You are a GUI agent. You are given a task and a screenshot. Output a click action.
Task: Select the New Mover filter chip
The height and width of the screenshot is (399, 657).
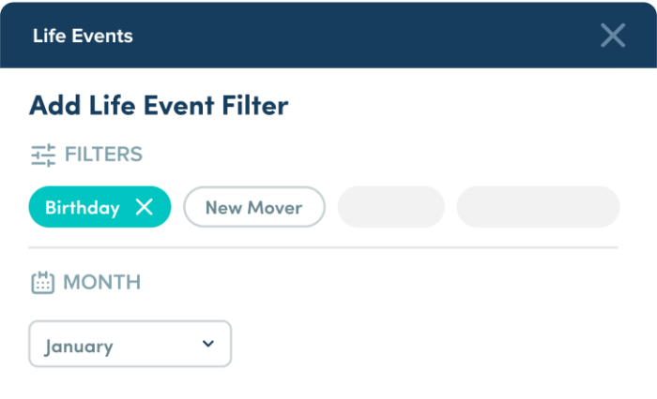(253, 208)
